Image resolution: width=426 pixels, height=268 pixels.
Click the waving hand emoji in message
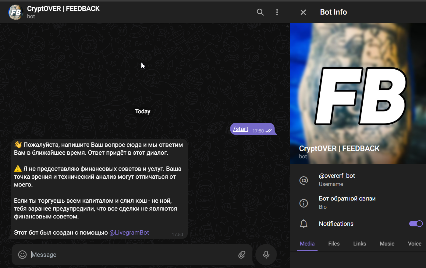pyautogui.click(x=18, y=145)
